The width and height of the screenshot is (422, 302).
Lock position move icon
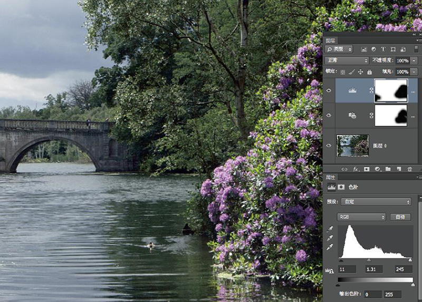tap(360, 72)
